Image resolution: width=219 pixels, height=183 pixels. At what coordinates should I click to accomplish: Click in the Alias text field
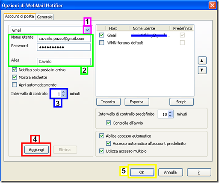tap(64, 61)
